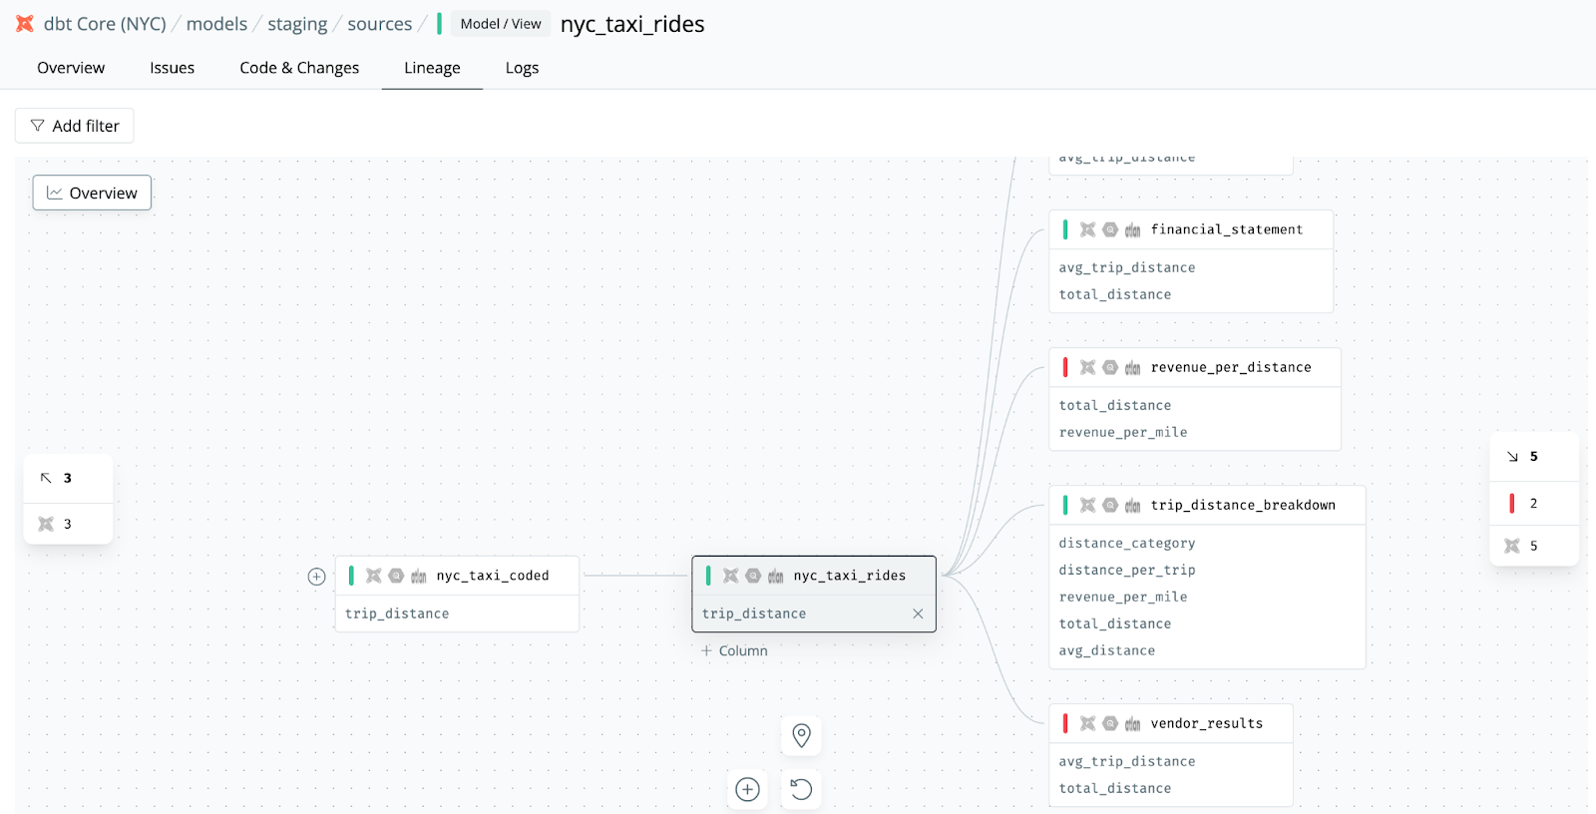Switch to the Overview tab

[x=71, y=68]
